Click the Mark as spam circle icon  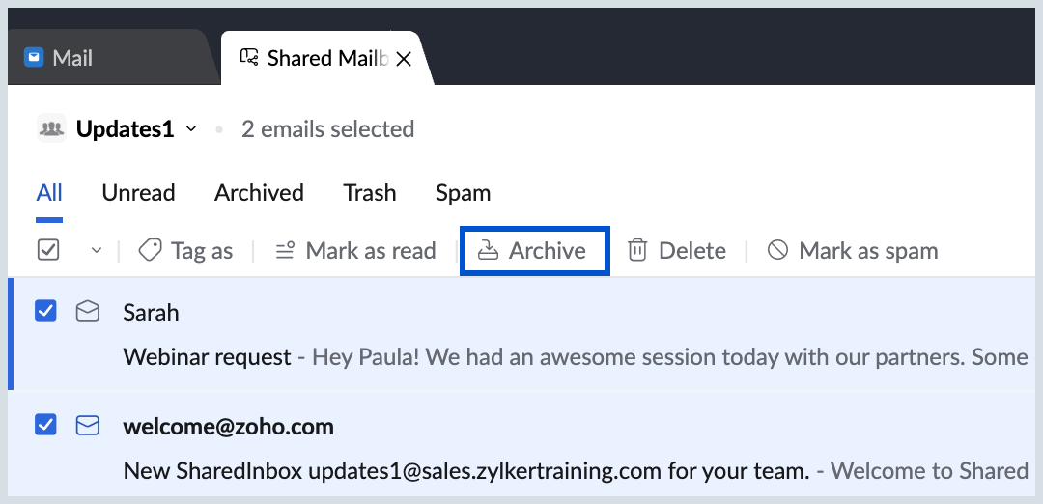point(777,251)
